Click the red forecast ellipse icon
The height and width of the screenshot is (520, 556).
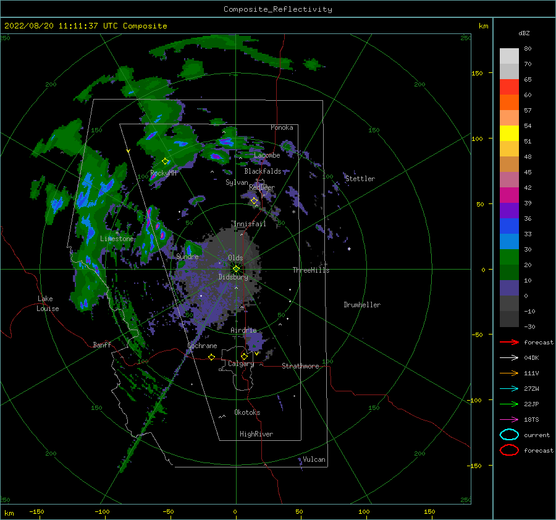[x=509, y=450]
